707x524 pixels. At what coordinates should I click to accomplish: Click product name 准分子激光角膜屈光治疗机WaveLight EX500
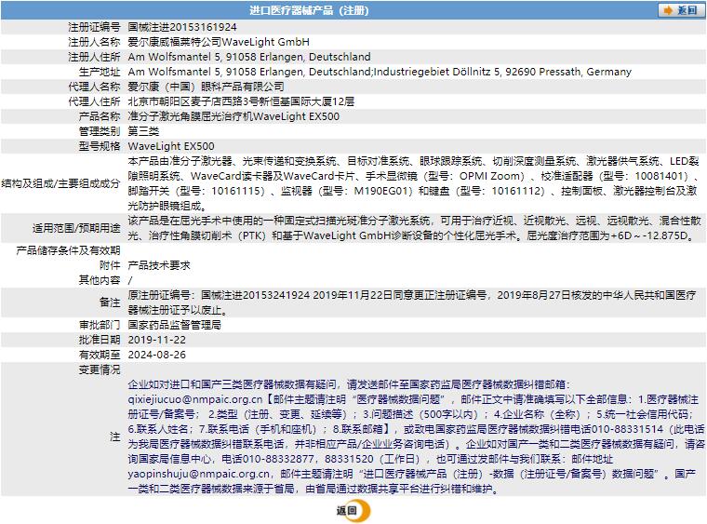coord(233,116)
